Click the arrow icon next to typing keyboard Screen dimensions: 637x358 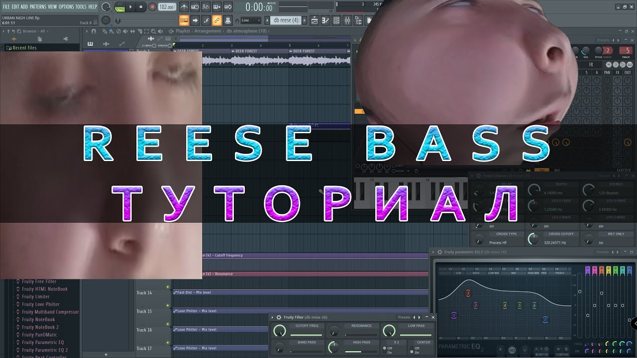195,20
